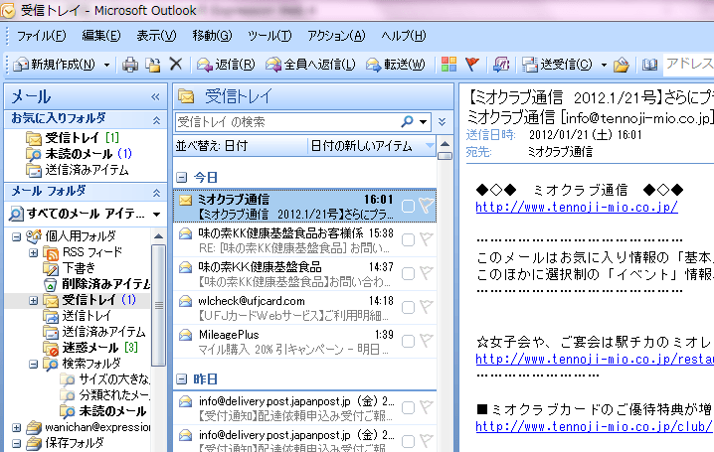714x452 pixels.
Task: Click 並べ替え: 日付 column header
Action: (x=241, y=146)
